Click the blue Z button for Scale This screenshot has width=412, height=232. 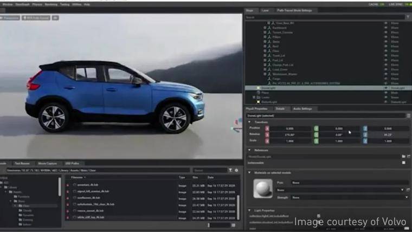(x=365, y=141)
